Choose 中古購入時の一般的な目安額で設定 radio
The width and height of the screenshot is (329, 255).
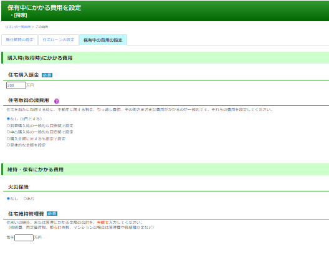[x=8, y=132]
